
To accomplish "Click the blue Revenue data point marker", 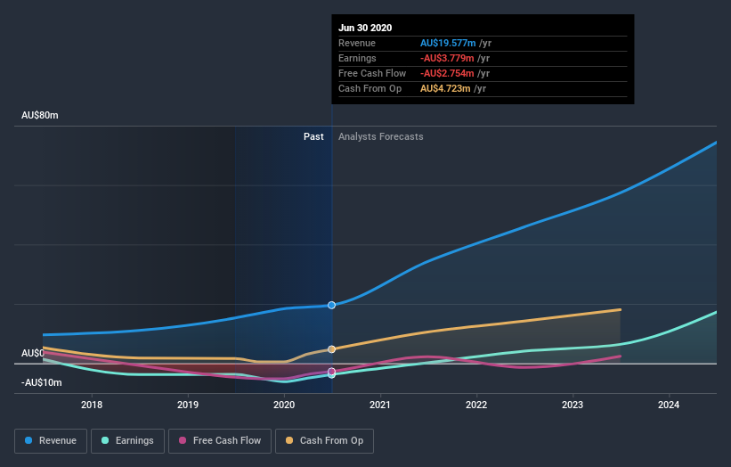I will point(331,305).
